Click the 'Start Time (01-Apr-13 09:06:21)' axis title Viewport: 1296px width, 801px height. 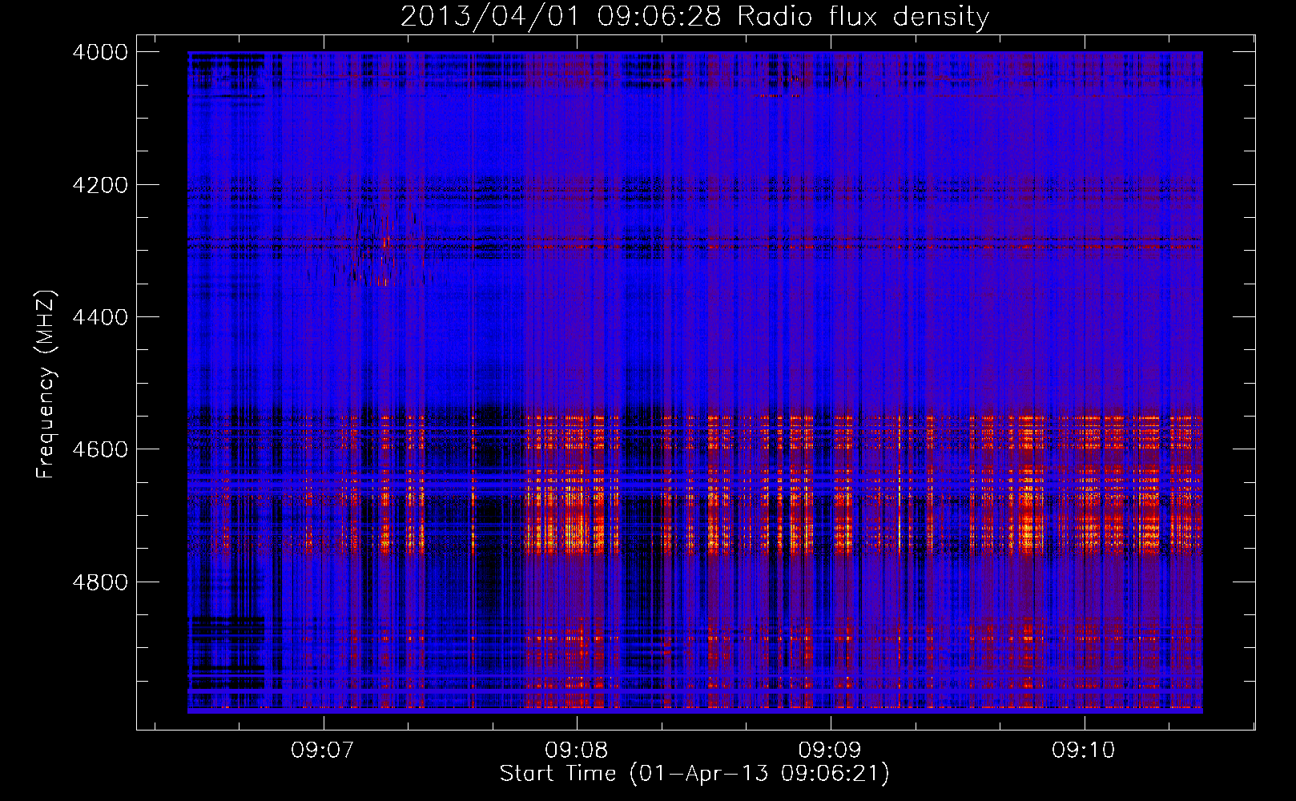click(694, 774)
